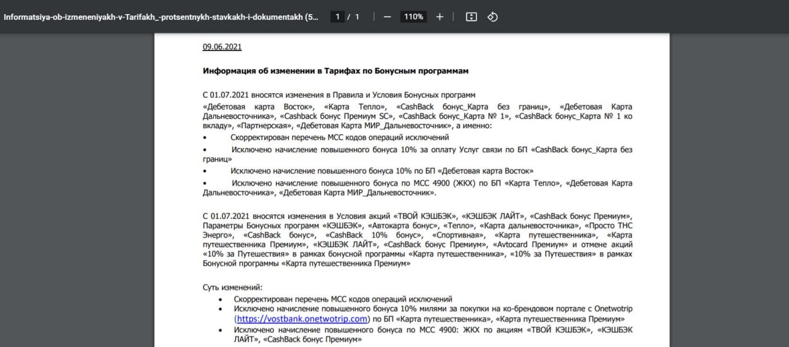The width and height of the screenshot is (789, 347).
Task: Click total page count "1" after slash
Action: tap(357, 17)
